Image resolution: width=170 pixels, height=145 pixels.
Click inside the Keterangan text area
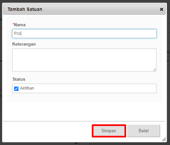(x=84, y=60)
